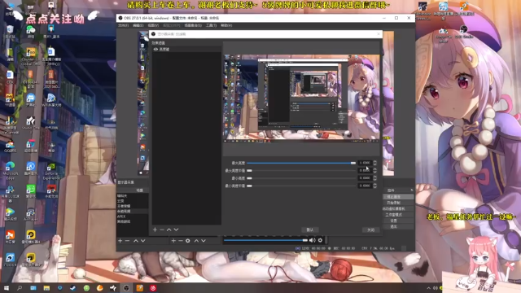This screenshot has width=521, height=293.
Task: Open audio settings gear in mixer
Action: tap(320, 240)
